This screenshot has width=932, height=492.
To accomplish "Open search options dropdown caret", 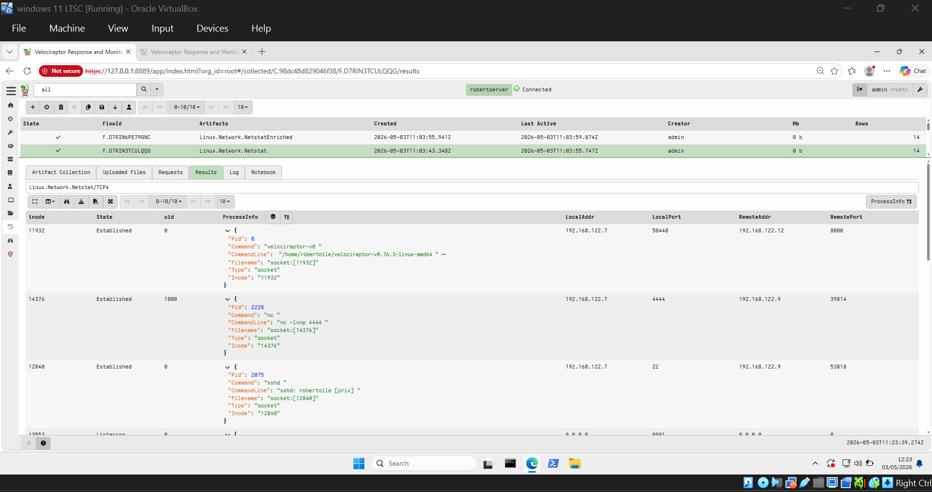I will (157, 89).
